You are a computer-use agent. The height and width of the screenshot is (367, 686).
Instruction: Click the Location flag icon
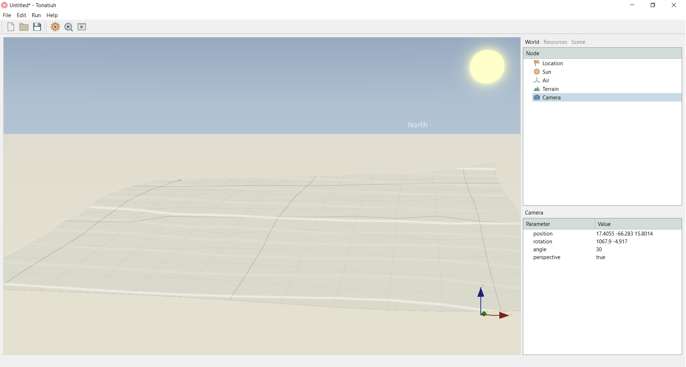coord(536,63)
